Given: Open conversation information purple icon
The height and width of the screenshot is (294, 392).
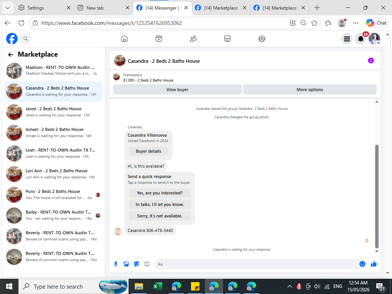Looking at the screenshot, I should click(371, 60).
